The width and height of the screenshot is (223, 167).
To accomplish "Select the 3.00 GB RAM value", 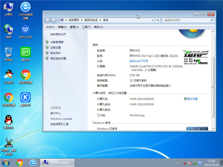I will pos(134,75).
